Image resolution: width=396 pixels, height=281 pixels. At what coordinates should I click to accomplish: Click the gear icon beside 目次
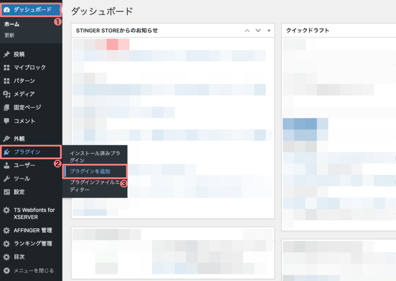pyautogui.click(x=7, y=257)
